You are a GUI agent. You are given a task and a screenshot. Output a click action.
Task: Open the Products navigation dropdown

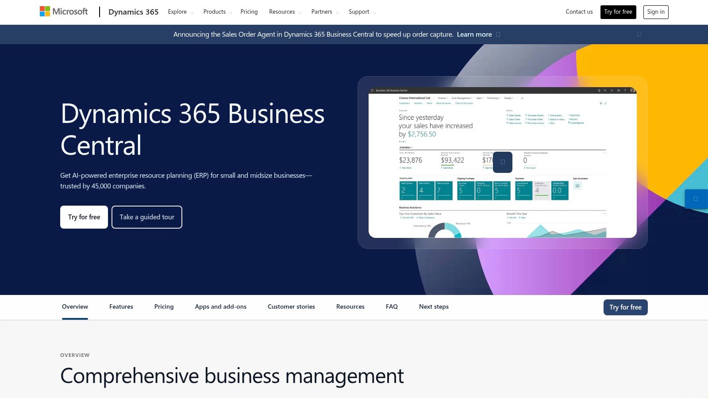(x=215, y=11)
